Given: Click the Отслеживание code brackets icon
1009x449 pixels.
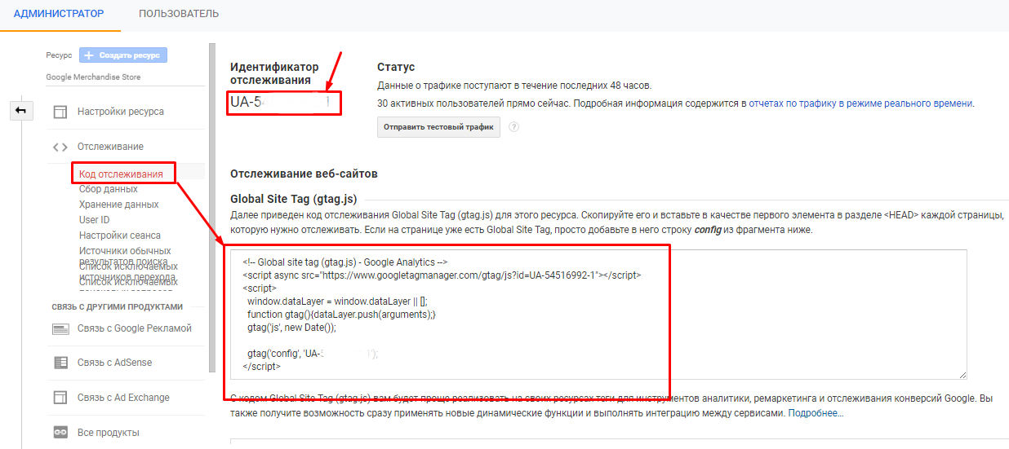Looking at the screenshot, I should (x=60, y=147).
